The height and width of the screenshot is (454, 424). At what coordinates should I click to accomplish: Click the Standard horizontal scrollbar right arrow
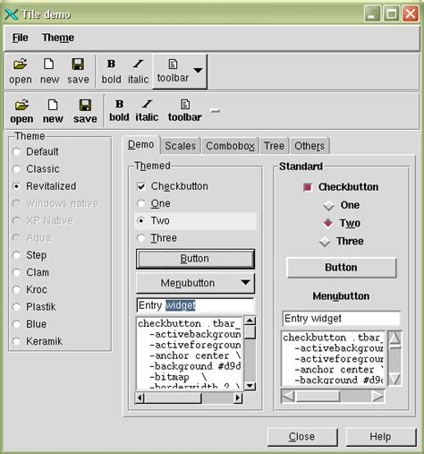377,397
